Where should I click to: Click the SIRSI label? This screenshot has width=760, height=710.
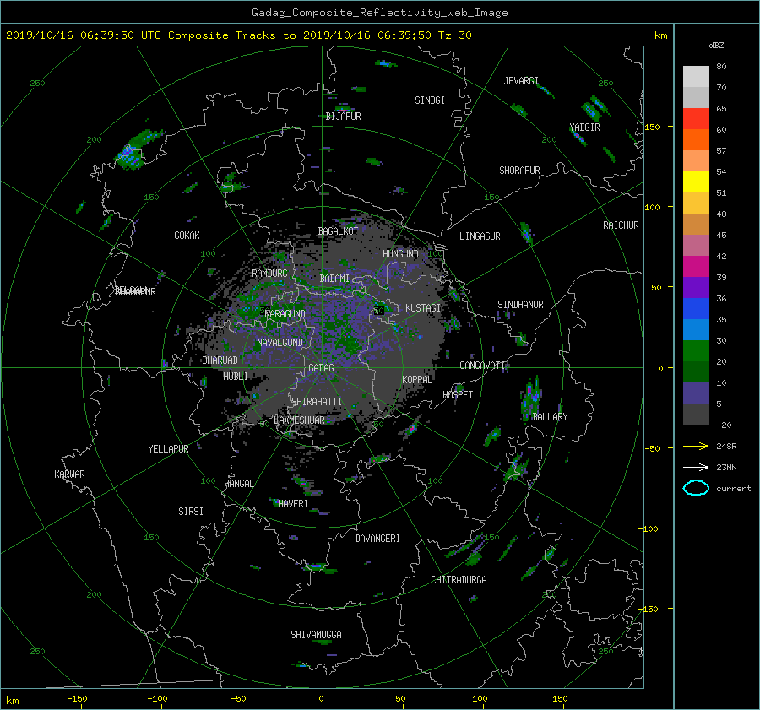[x=191, y=512]
